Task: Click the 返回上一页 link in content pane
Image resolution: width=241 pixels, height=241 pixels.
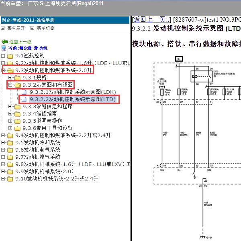Action: point(151,20)
